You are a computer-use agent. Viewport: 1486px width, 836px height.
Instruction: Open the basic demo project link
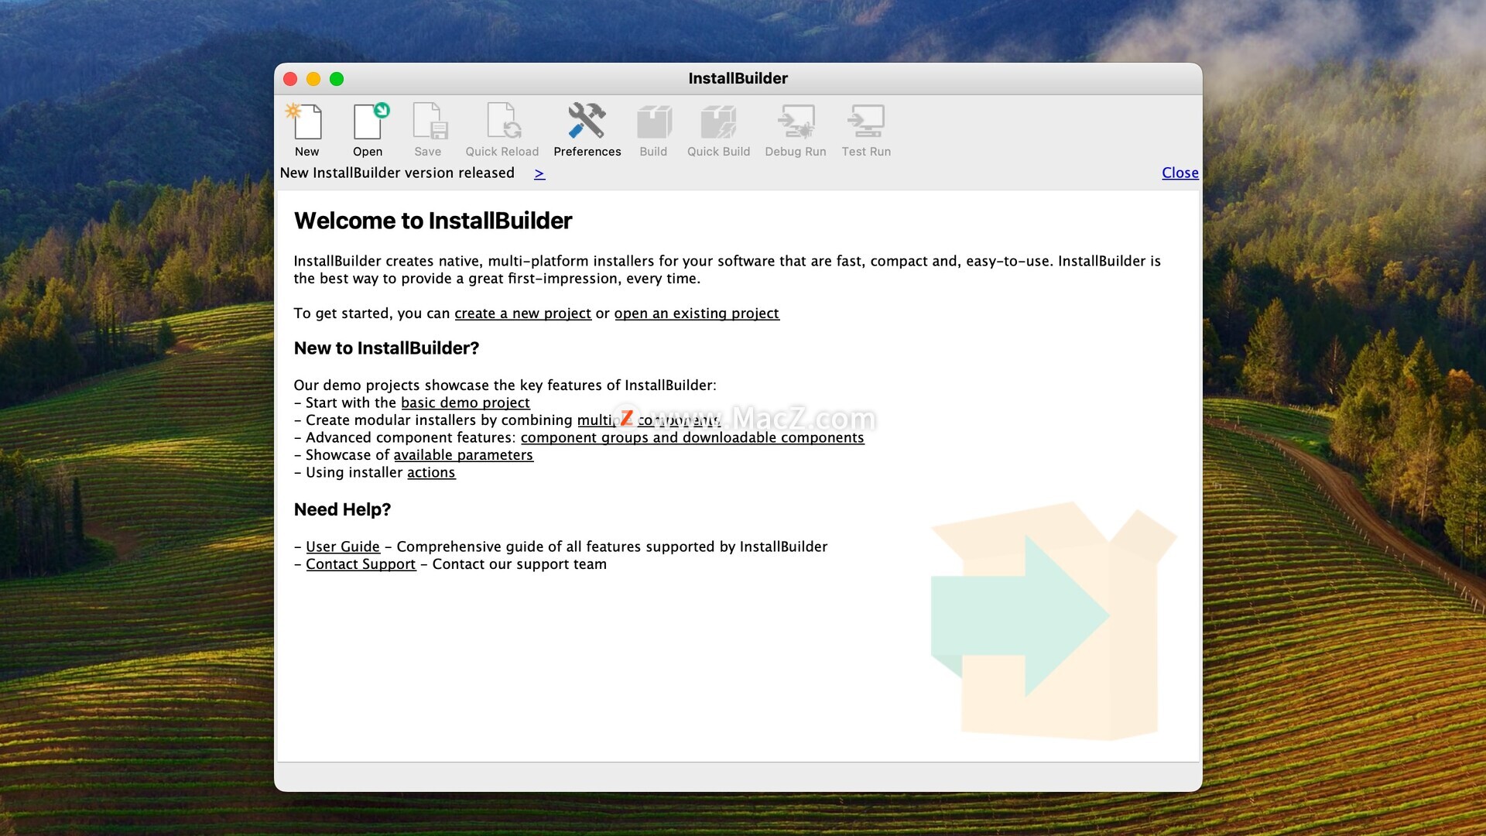point(465,403)
